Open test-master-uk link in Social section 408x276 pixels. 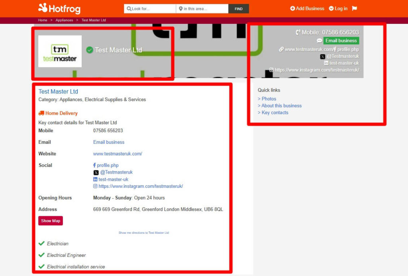(113, 179)
